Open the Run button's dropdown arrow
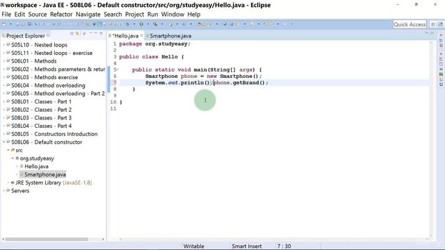Screen dimensions: 445x250 (148, 24)
